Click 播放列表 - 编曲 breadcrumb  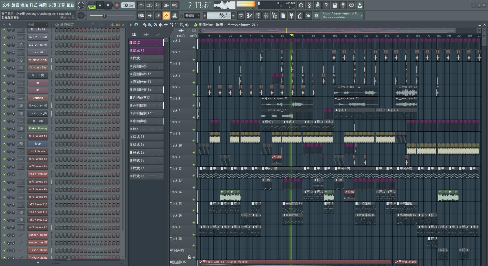click(211, 25)
